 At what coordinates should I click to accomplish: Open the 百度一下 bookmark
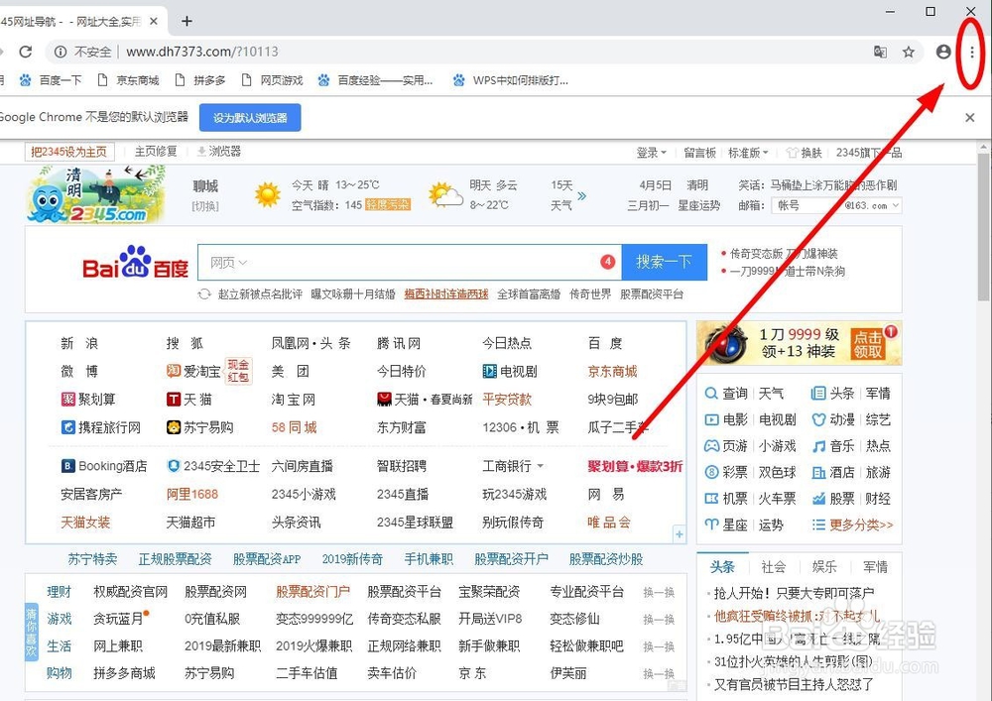(51, 80)
